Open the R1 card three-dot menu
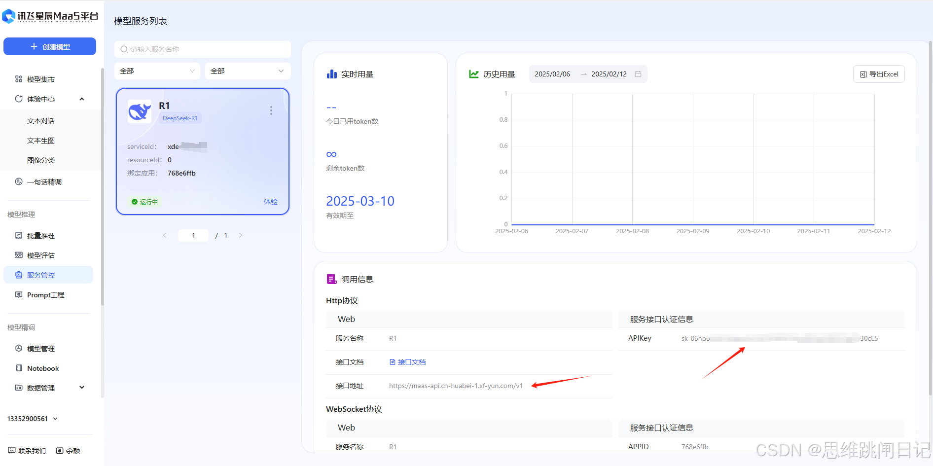933x466 pixels. click(271, 110)
